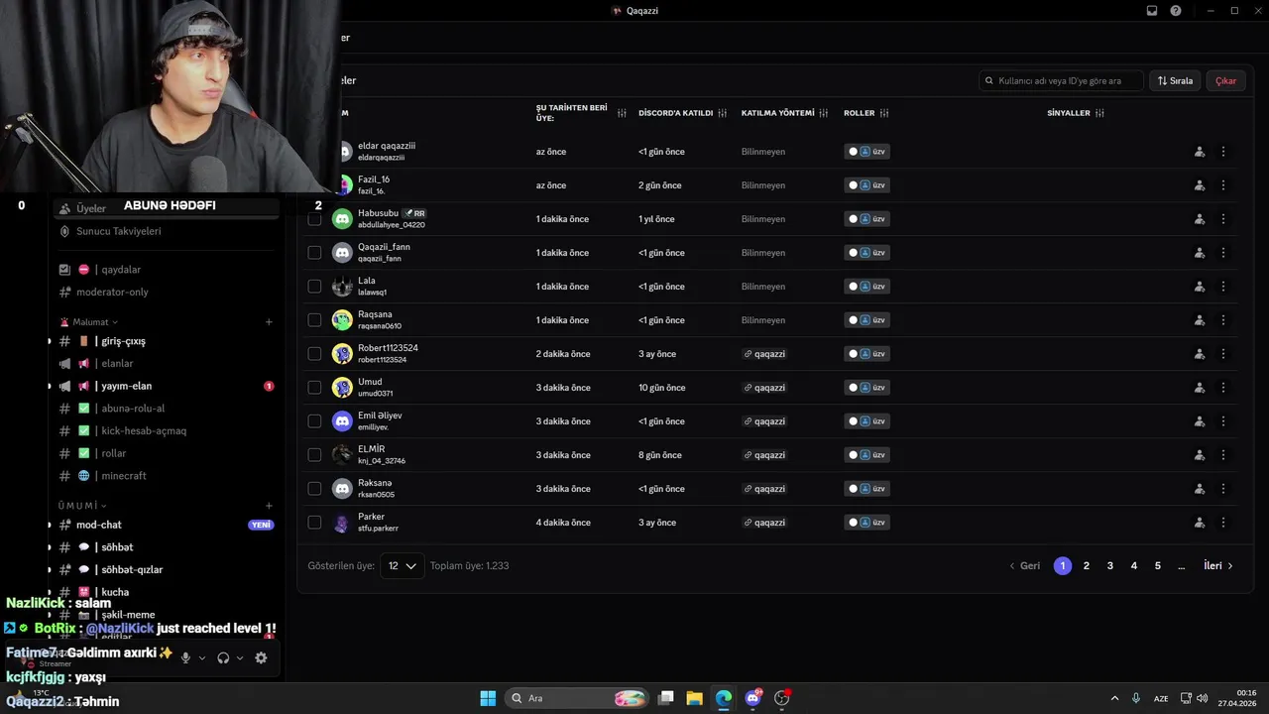Image resolution: width=1269 pixels, height=714 pixels.
Task: Collapse the Məlumat category
Action: coord(89,322)
